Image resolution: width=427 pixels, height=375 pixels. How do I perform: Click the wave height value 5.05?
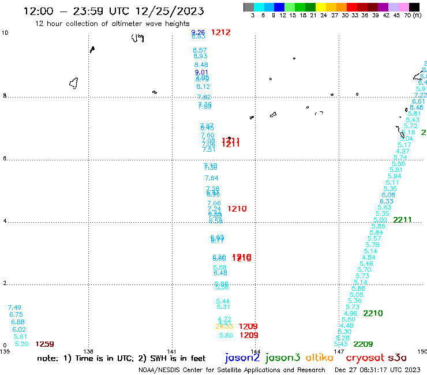tap(357, 295)
